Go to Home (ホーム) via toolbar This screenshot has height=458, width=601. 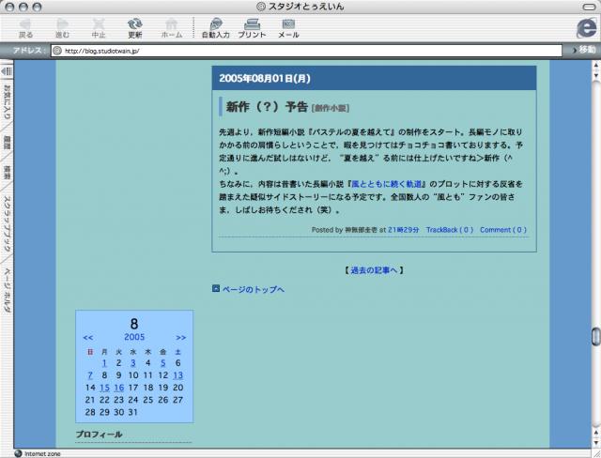(172, 25)
